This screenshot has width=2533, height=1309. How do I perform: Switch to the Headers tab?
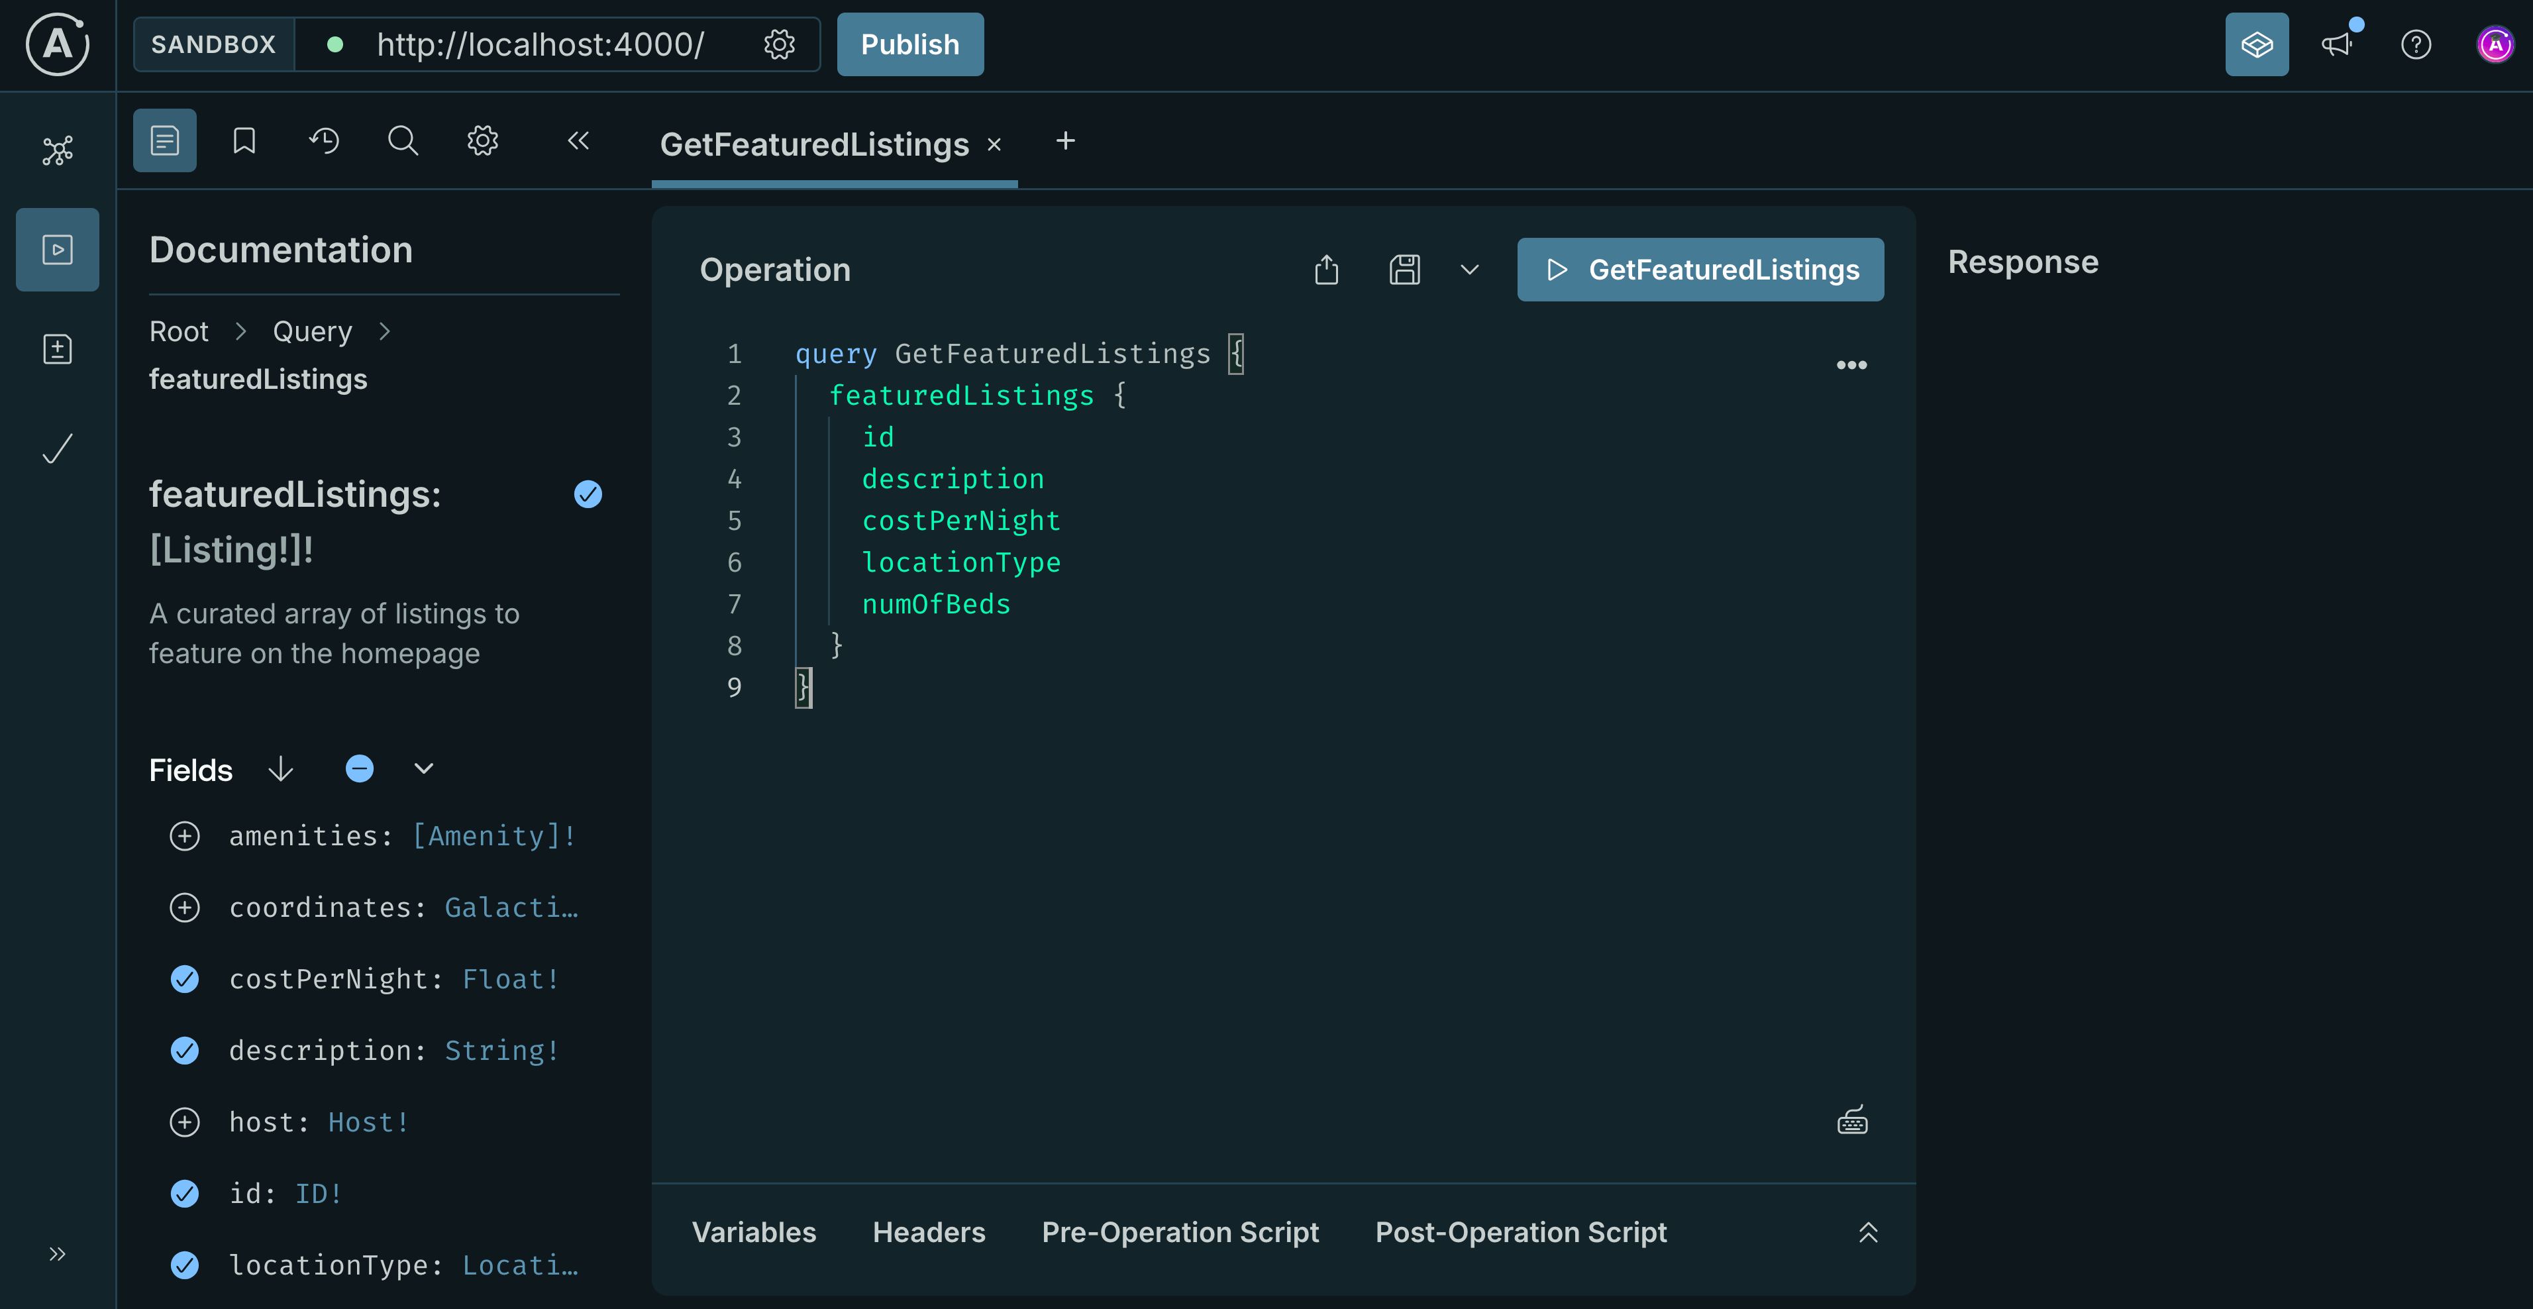928,1231
